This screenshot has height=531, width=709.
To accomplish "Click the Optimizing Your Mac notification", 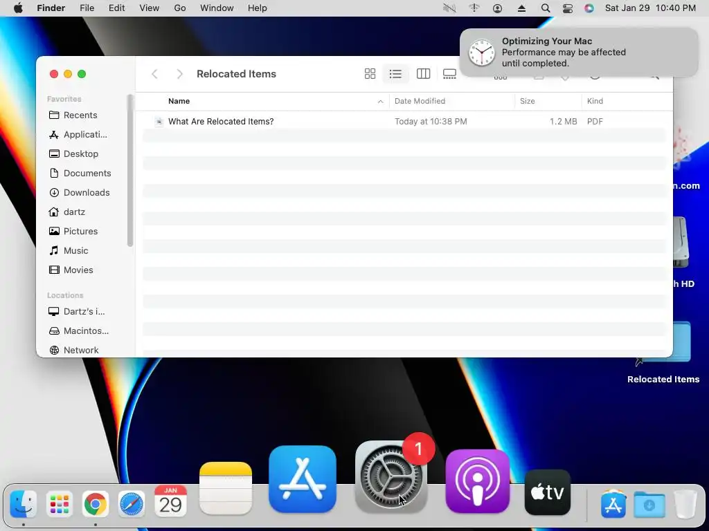I will click(x=579, y=53).
